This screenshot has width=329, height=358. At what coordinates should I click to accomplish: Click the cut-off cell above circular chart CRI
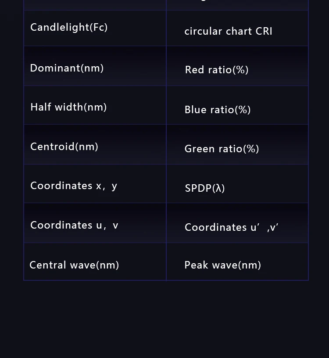[237, 4]
